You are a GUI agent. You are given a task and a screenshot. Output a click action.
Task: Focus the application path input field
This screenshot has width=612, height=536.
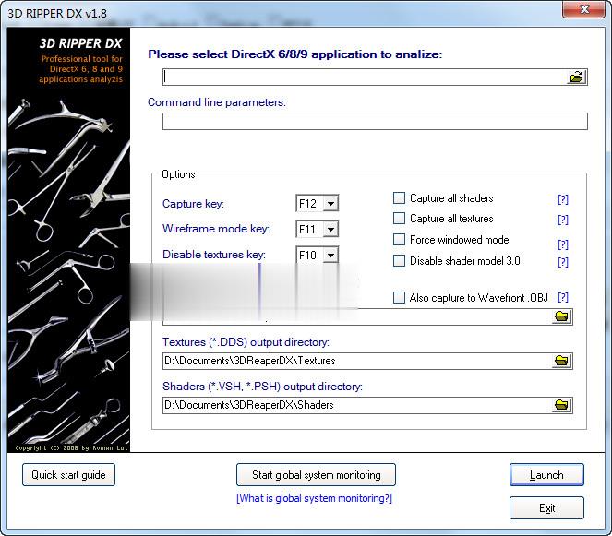point(365,77)
